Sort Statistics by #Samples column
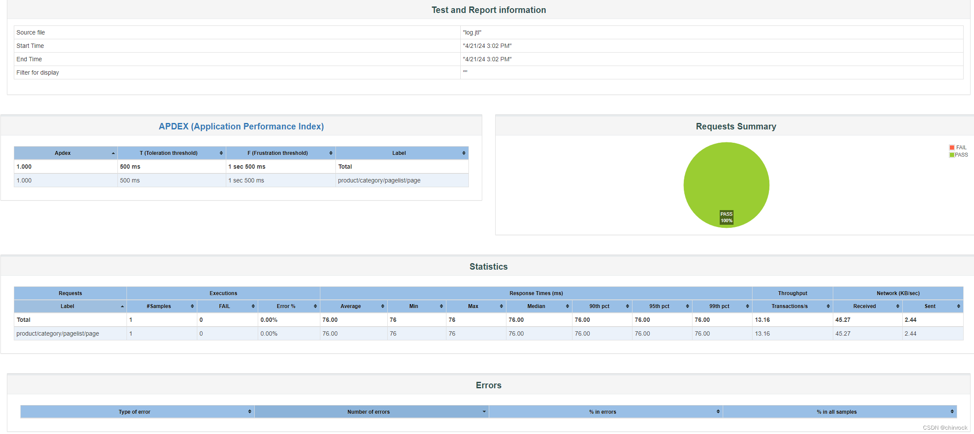This screenshot has width=974, height=434. [x=162, y=306]
